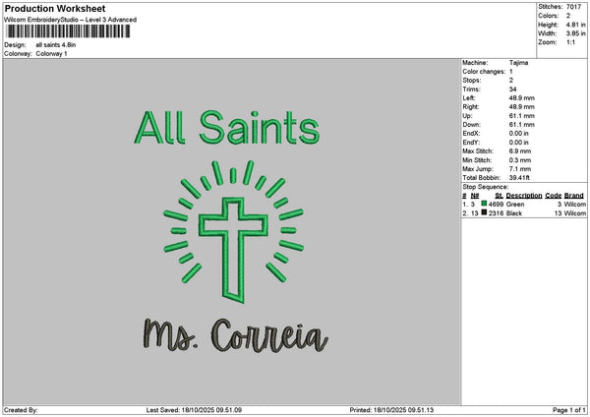The height and width of the screenshot is (417, 590).
Task: Click the "All Saints" embroidered text
Action: (226, 128)
